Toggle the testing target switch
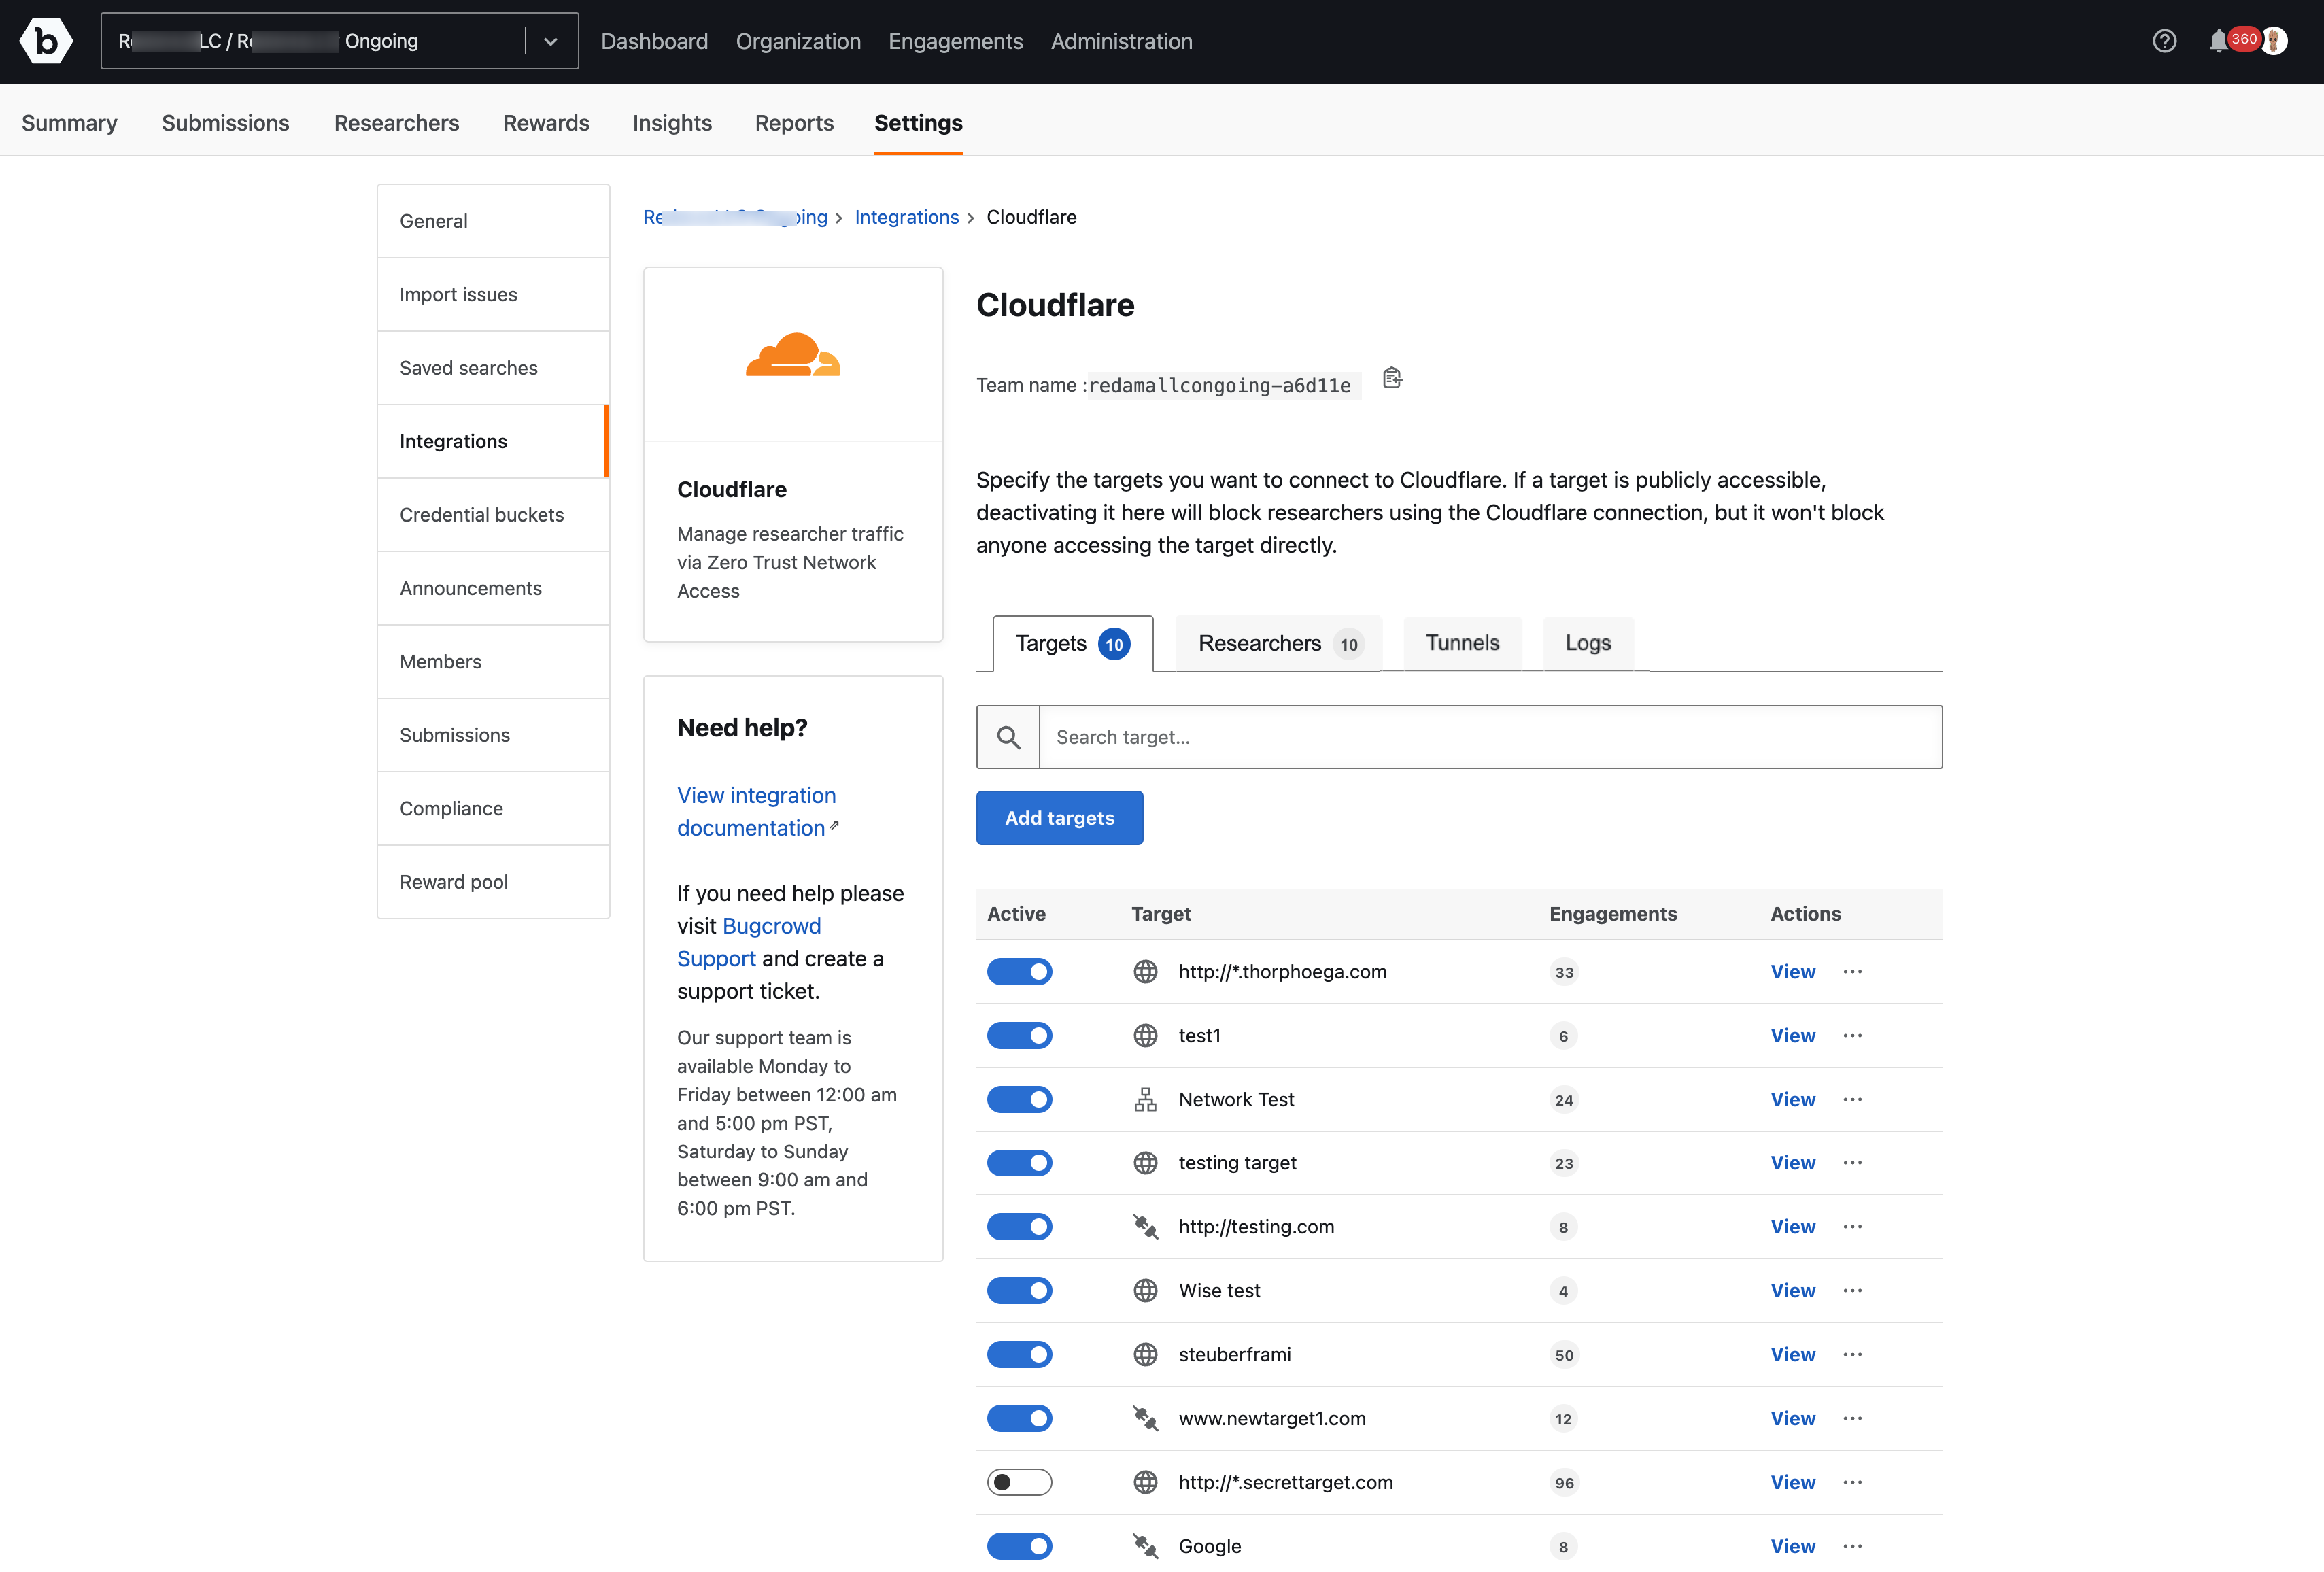The width and height of the screenshot is (2324, 1572). click(1019, 1163)
